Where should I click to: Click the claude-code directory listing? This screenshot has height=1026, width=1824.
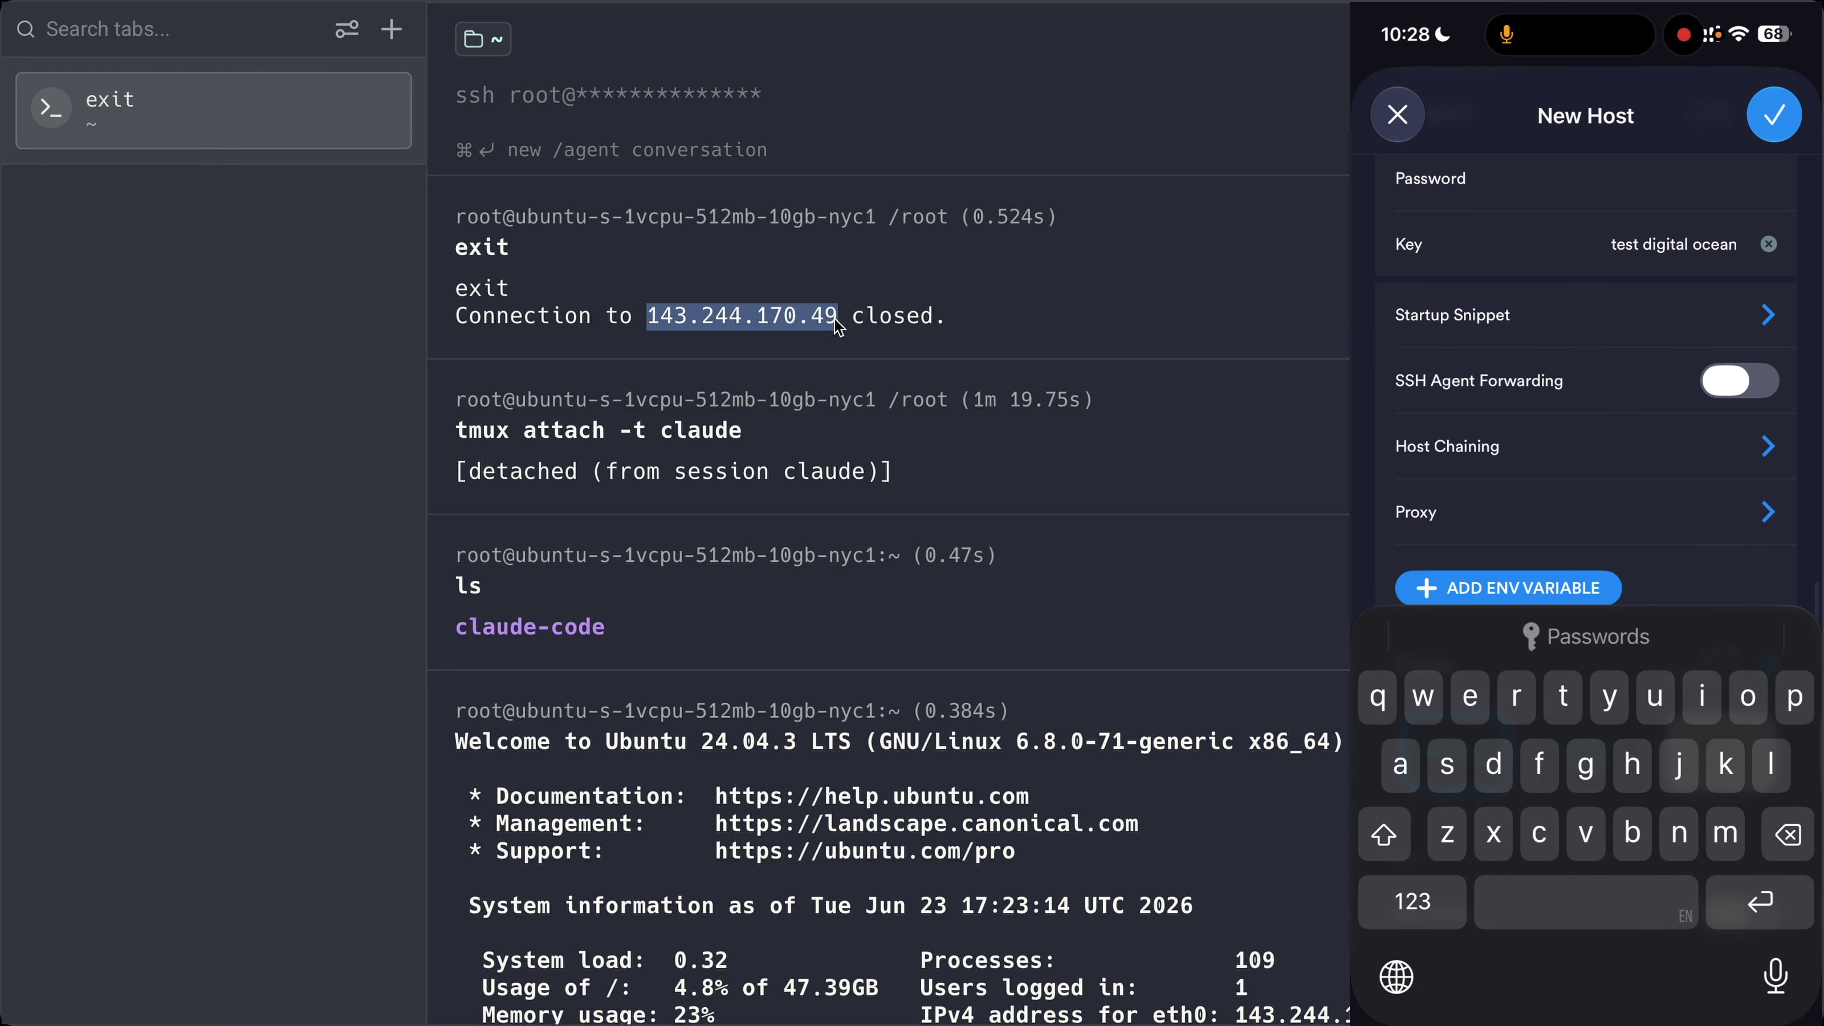pos(530,626)
